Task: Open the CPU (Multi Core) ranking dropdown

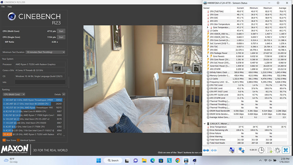Action: pos(14,94)
